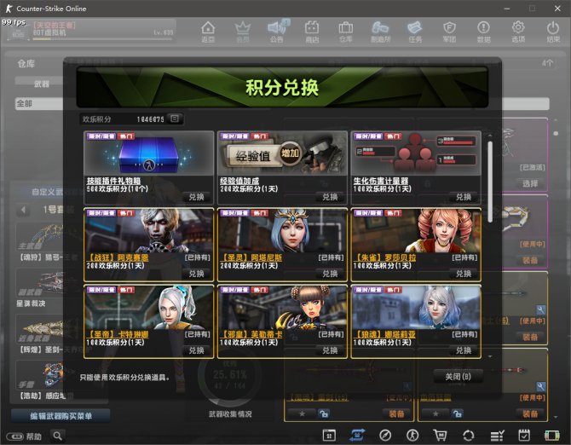This screenshot has width=571, height=445.
Task: Open the 制造所 crafting icon
Action: click(380, 32)
